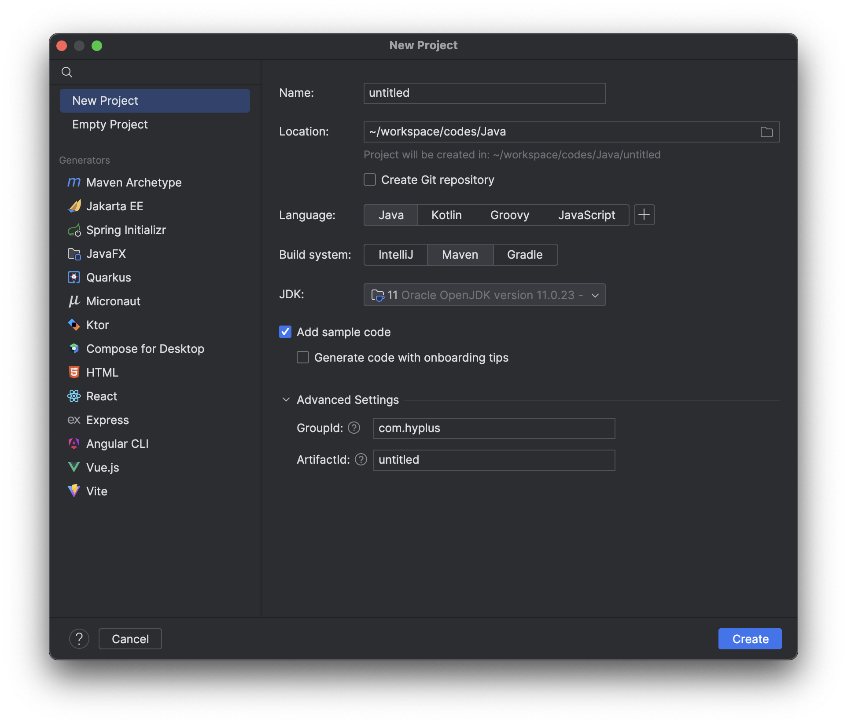Viewport: 847px width, 725px height.
Task: Enable the Create Git repository checkbox
Action: pos(370,180)
